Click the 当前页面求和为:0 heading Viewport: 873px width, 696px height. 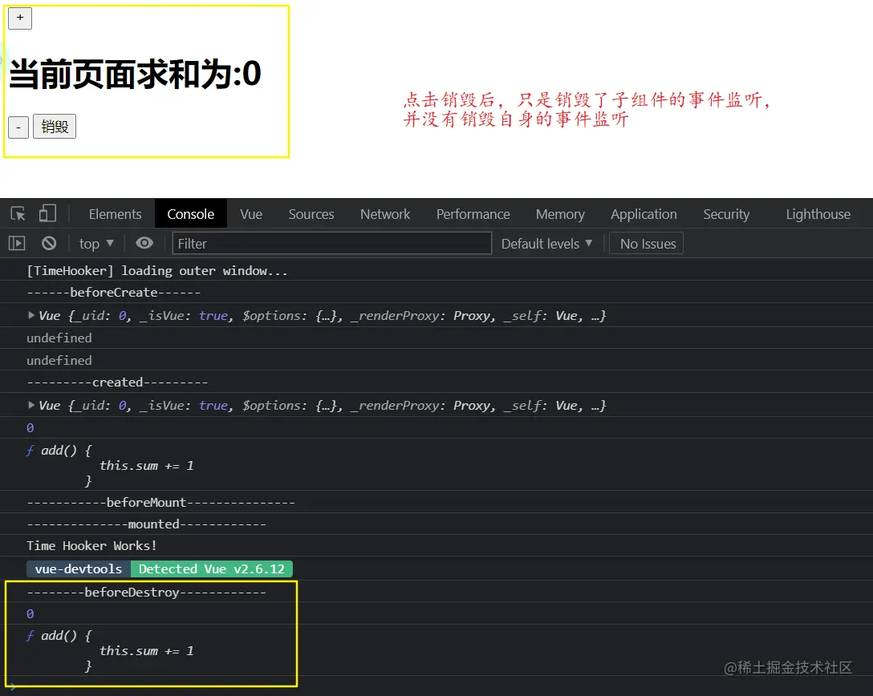pyautogui.click(x=136, y=74)
